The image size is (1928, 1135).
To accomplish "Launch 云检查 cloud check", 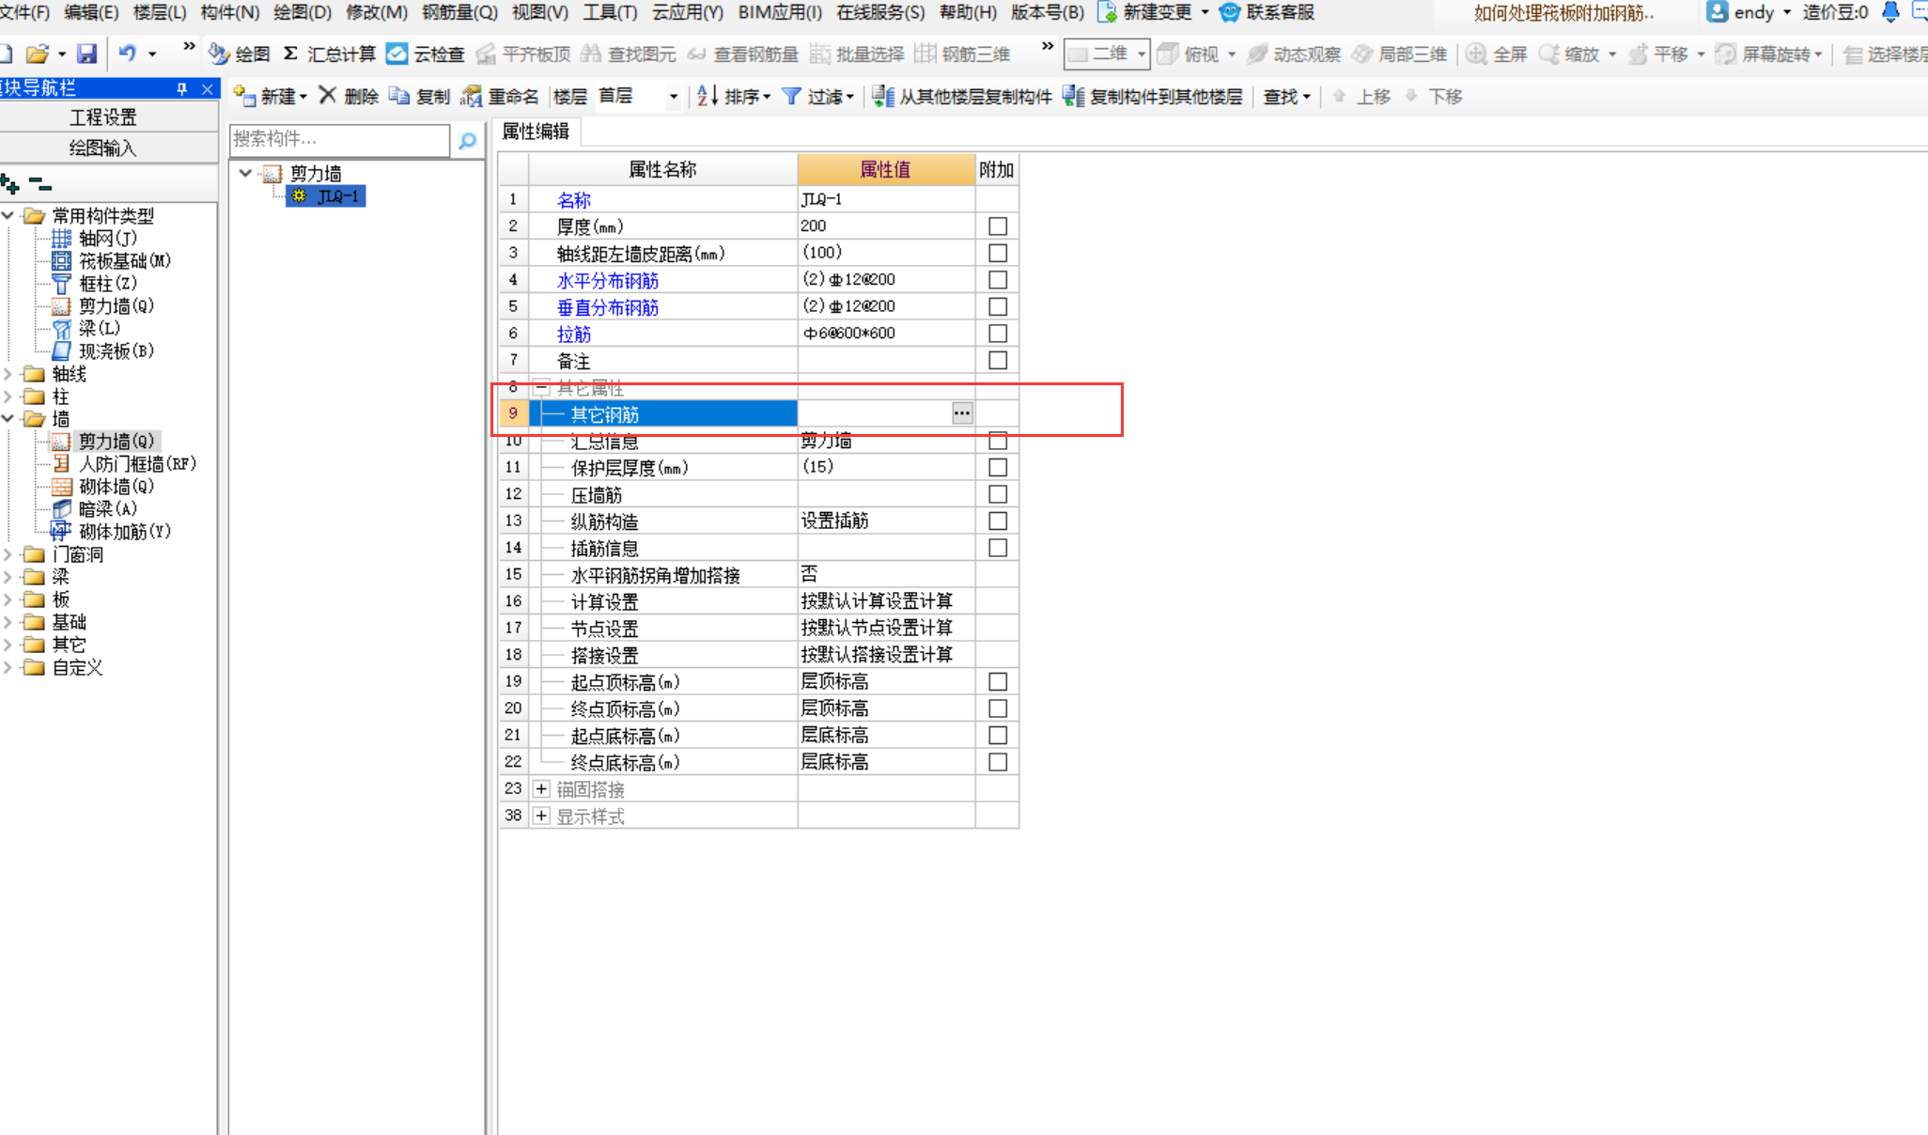I will [x=426, y=54].
